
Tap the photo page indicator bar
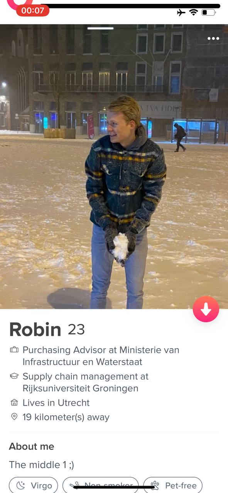click(x=100, y=28)
